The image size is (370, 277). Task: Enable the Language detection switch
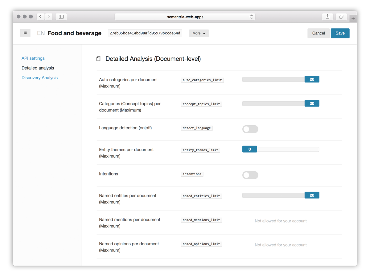pos(250,129)
